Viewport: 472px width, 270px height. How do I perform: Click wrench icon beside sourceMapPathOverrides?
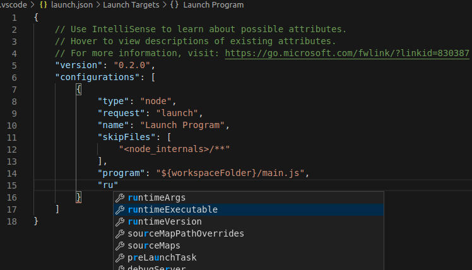[120, 234]
